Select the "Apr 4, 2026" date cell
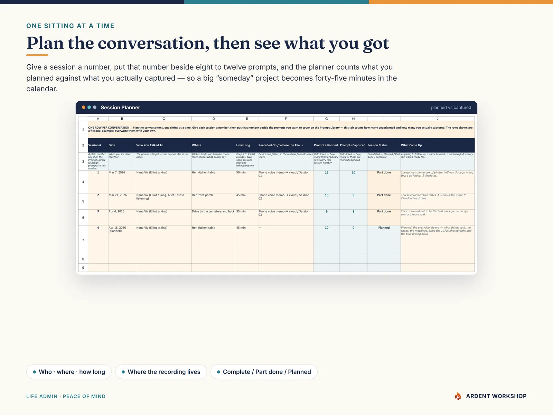Viewport: 553px width, 415px height. pyautogui.click(x=122, y=218)
